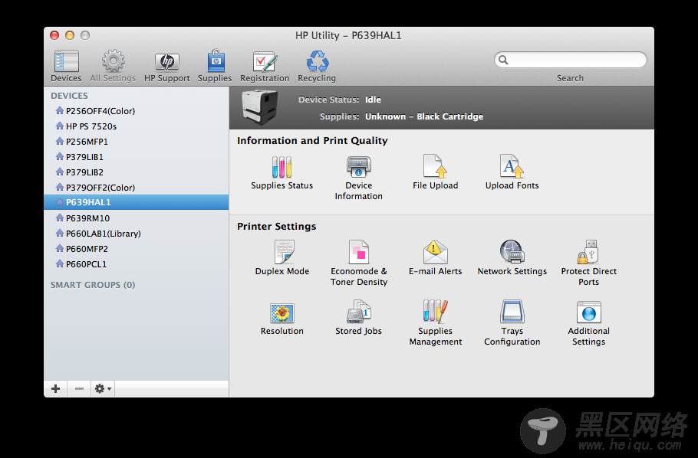Open Trays Configuration
This screenshot has height=458, width=698.
(512, 323)
